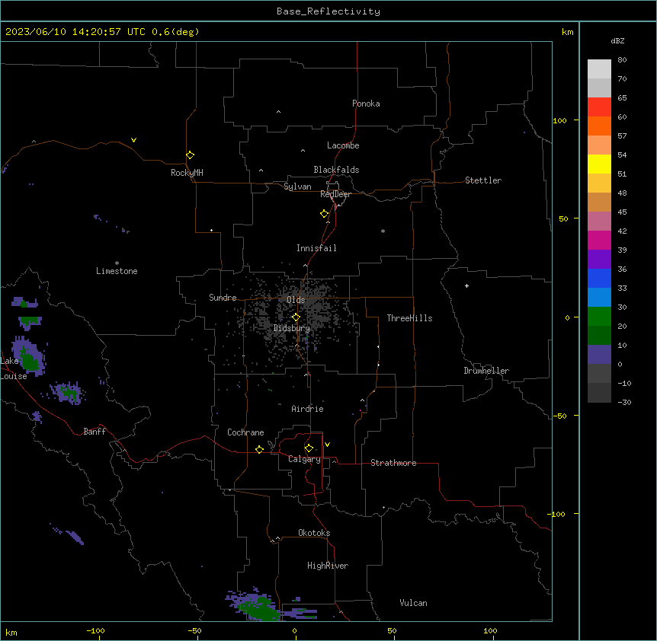657x641 pixels.
Task: Select the ThreeHills label
Action: coord(409,318)
